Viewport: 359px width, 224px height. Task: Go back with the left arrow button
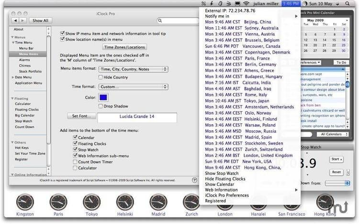click(x=15, y=21)
